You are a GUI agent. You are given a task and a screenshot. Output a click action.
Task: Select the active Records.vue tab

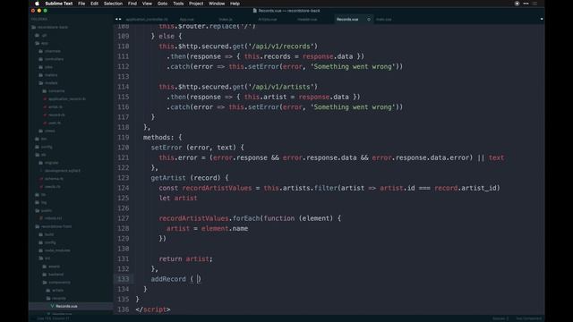pyautogui.click(x=347, y=20)
